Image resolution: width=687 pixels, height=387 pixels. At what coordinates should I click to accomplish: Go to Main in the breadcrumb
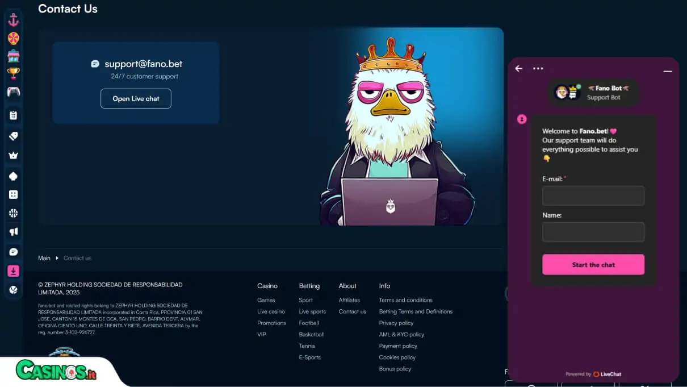click(44, 258)
